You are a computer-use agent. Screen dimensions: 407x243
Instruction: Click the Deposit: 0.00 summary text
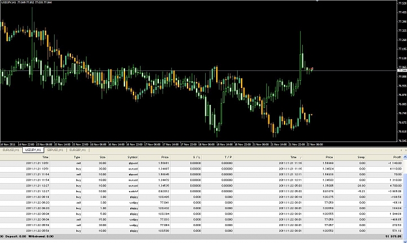(16, 236)
